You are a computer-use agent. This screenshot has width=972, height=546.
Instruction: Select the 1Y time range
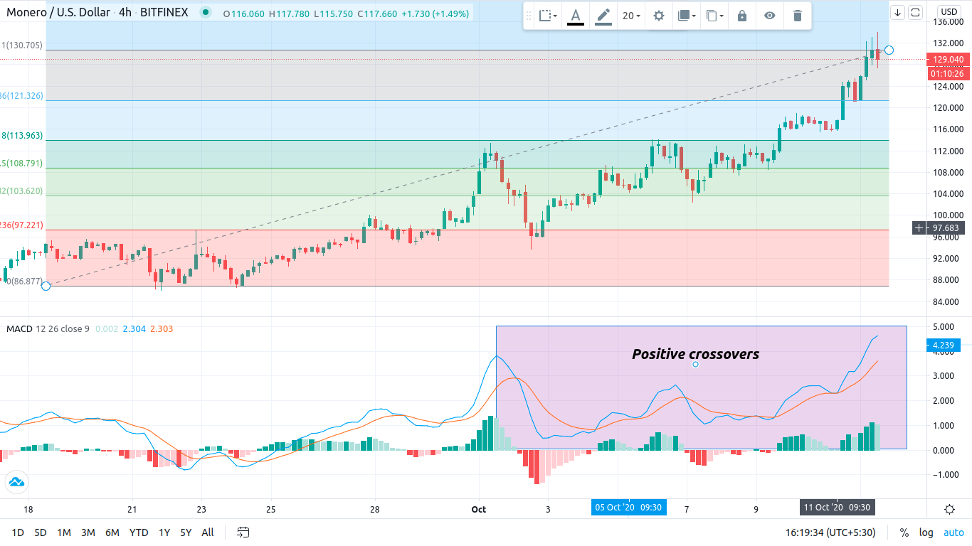(164, 532)
